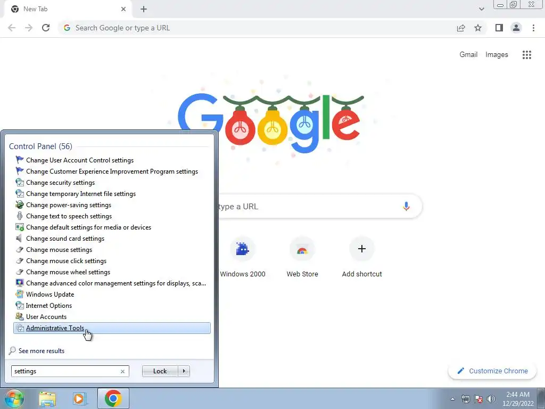This screenshot has height=409, width=545.
Task: Click the Windows Start orb
Action: [x=14, y=398]
